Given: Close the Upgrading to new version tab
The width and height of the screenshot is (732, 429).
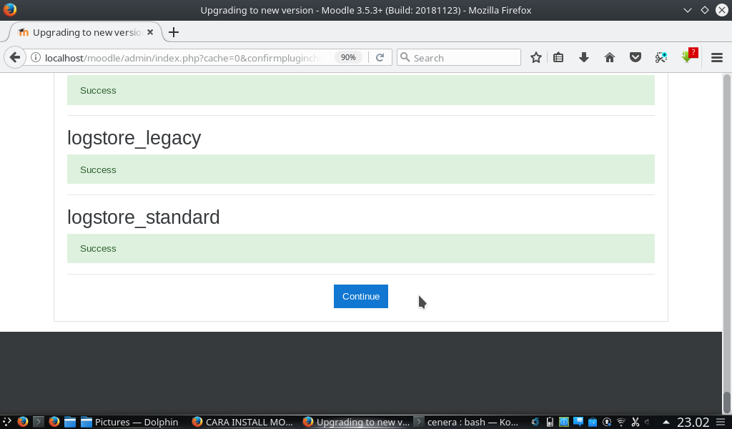Looking at the screenshot, I should [x=150, y=32].
